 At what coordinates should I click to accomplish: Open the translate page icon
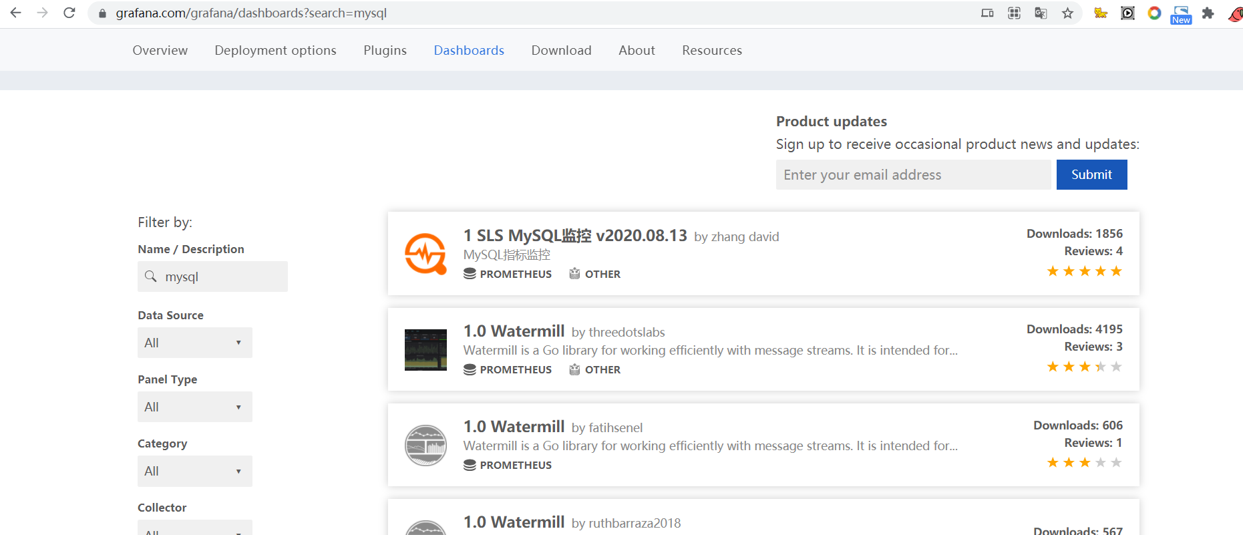point(1041,13)
